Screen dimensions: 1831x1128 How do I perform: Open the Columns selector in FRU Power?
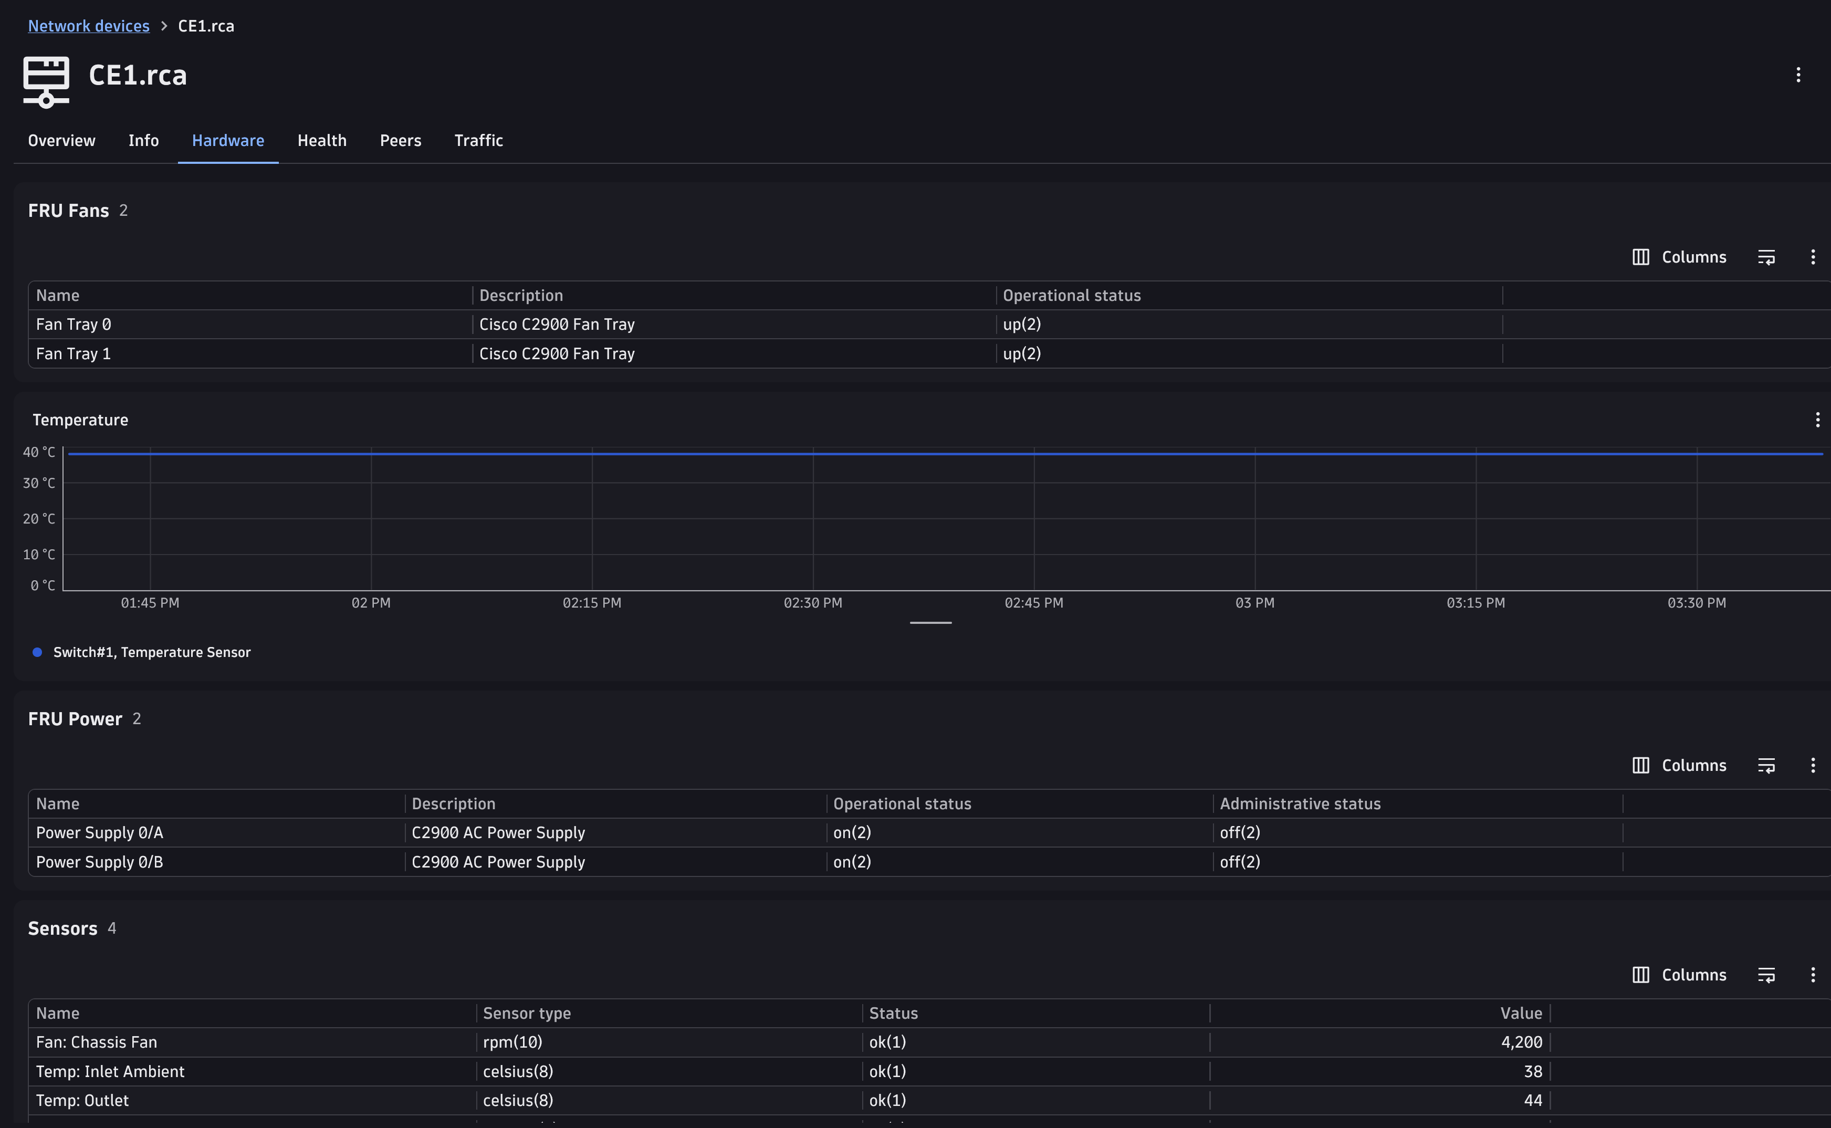coord(1680,765)
